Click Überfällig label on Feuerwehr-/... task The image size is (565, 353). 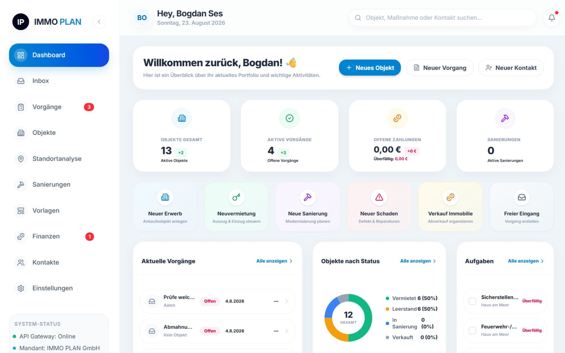(532, 330)
